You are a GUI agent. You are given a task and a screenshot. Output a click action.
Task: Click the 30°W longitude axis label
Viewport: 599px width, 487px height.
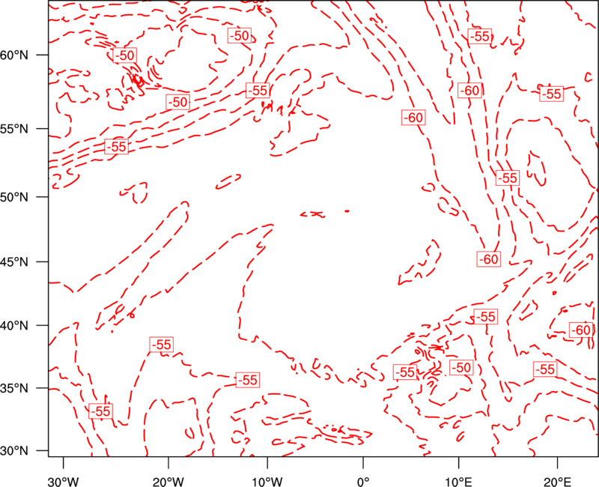coord(64,482)
